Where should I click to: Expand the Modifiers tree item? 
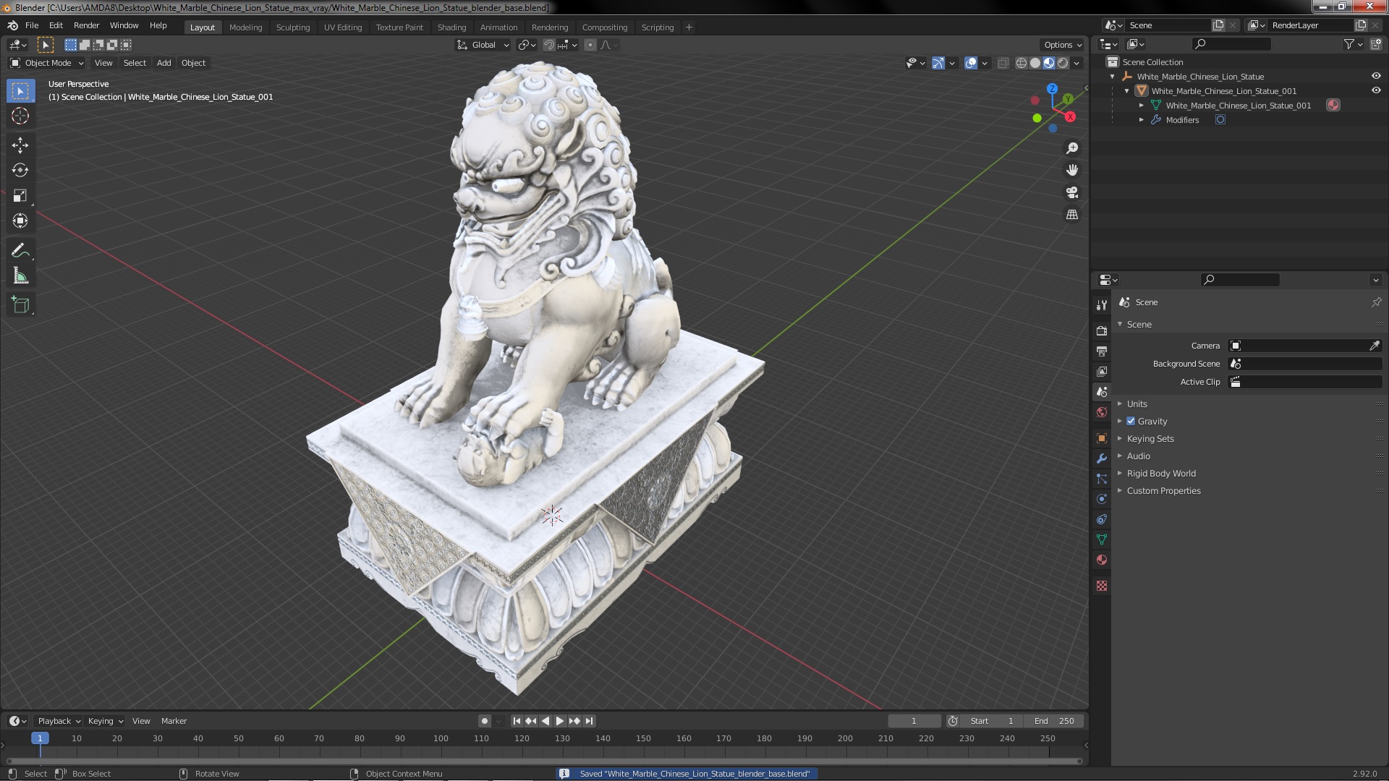point(1142,120)
